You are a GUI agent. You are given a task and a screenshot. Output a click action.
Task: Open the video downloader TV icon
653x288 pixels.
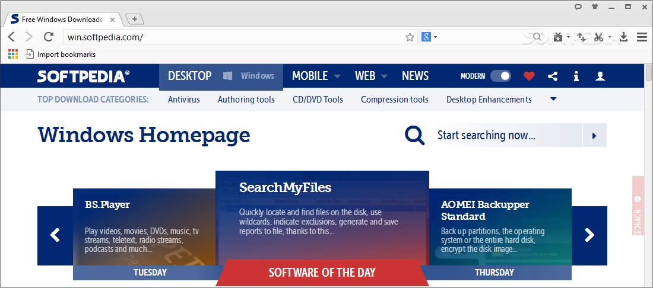point(559,37)
